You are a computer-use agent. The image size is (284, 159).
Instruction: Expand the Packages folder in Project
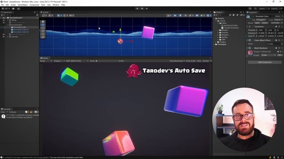(x=214, y=44)
